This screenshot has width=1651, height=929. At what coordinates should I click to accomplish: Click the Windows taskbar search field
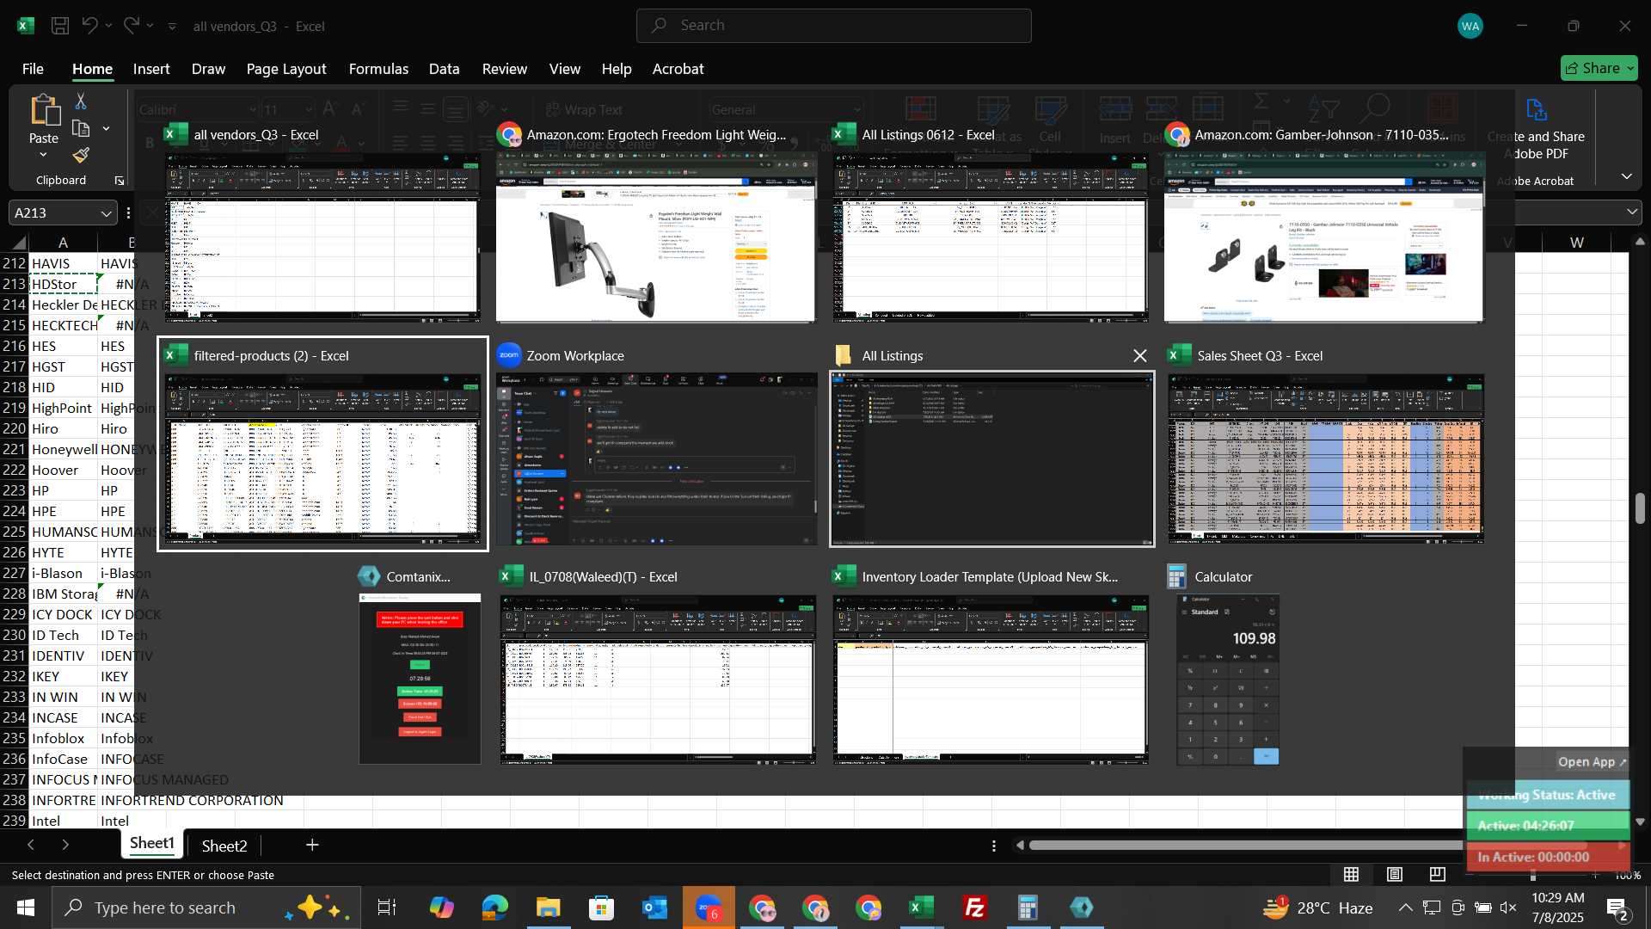[x=206, y=907]
